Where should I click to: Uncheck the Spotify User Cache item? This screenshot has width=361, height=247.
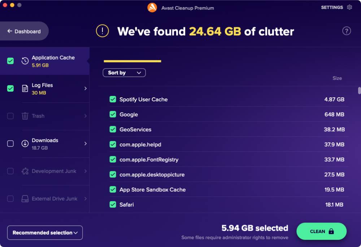click(113, 99)
